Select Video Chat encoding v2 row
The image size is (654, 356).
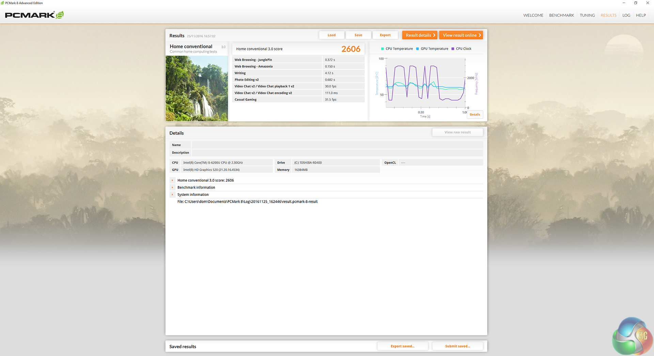[x=298, y=93]
